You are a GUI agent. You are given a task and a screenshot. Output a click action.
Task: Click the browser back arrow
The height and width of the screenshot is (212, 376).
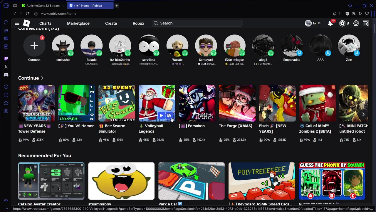click(15, 14)
